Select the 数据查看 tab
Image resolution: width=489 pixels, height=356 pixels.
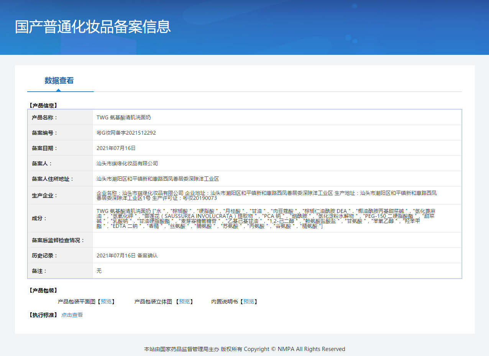(59, 81)
